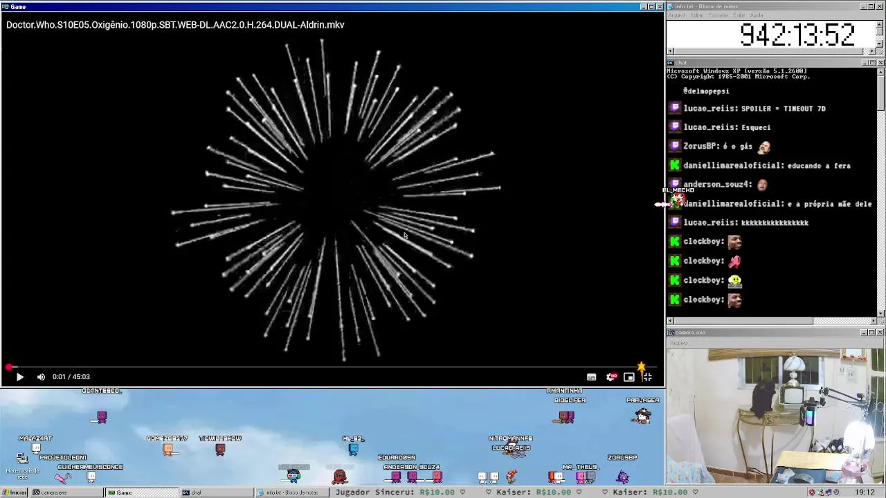
Task: Click the Twitch badge beside ZorusBP message
Action: click(675, 146)
